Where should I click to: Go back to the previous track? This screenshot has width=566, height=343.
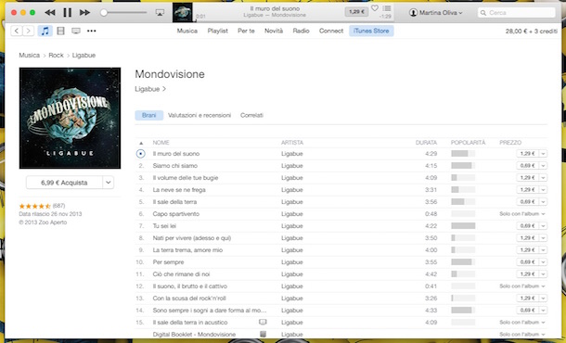(50, 13)
